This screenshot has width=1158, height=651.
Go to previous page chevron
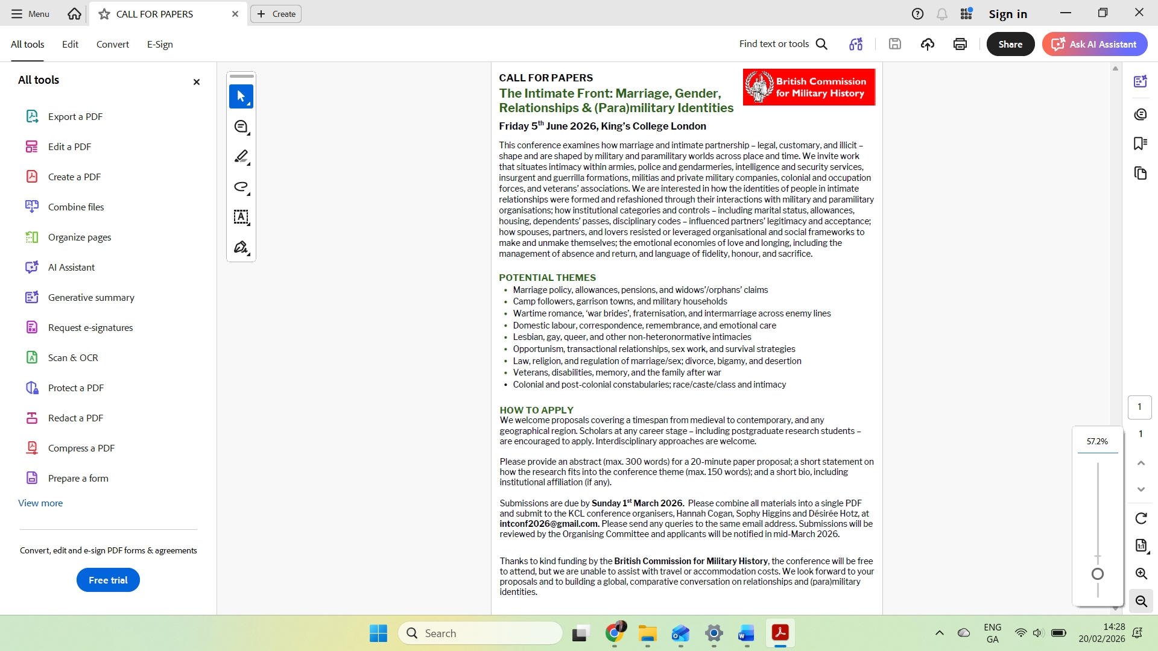(1141, 463)
